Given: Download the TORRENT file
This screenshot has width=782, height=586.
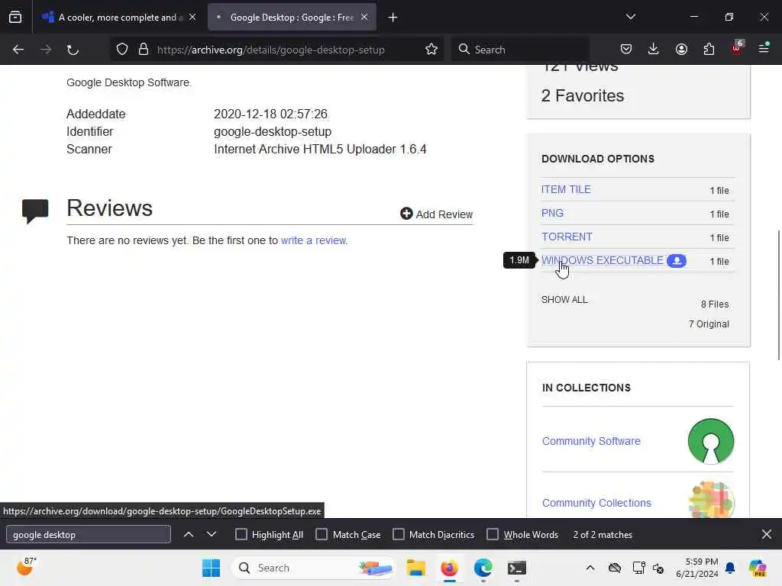Looking at the screenshot, I should pyautogui.click(x=567, y=237).
